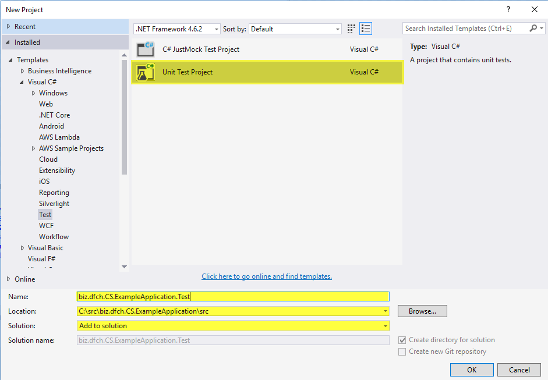Click the Browse... button

tap(422, 311)
